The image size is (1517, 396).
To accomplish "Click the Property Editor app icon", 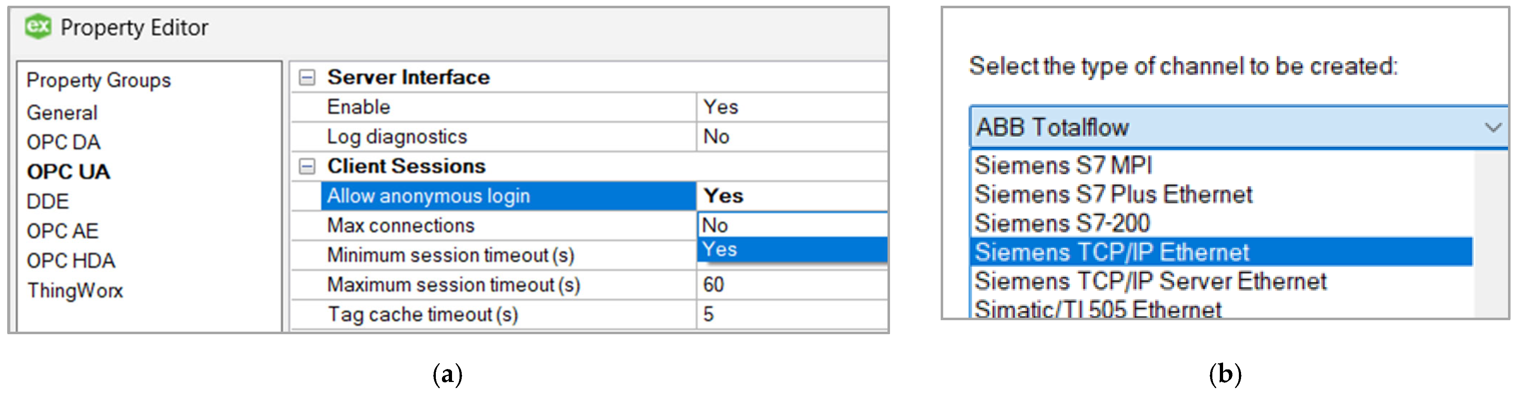I will pyautogui.click(x=38, y=27).
